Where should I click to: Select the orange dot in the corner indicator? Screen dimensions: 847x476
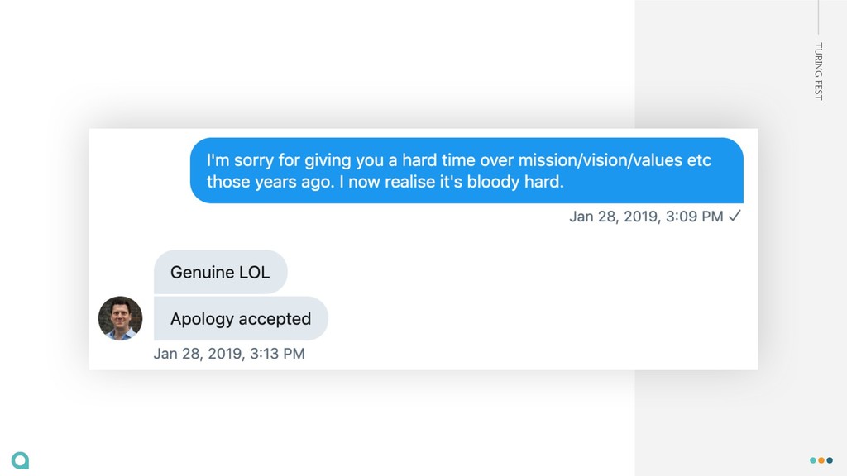click(x=821, y=460)
